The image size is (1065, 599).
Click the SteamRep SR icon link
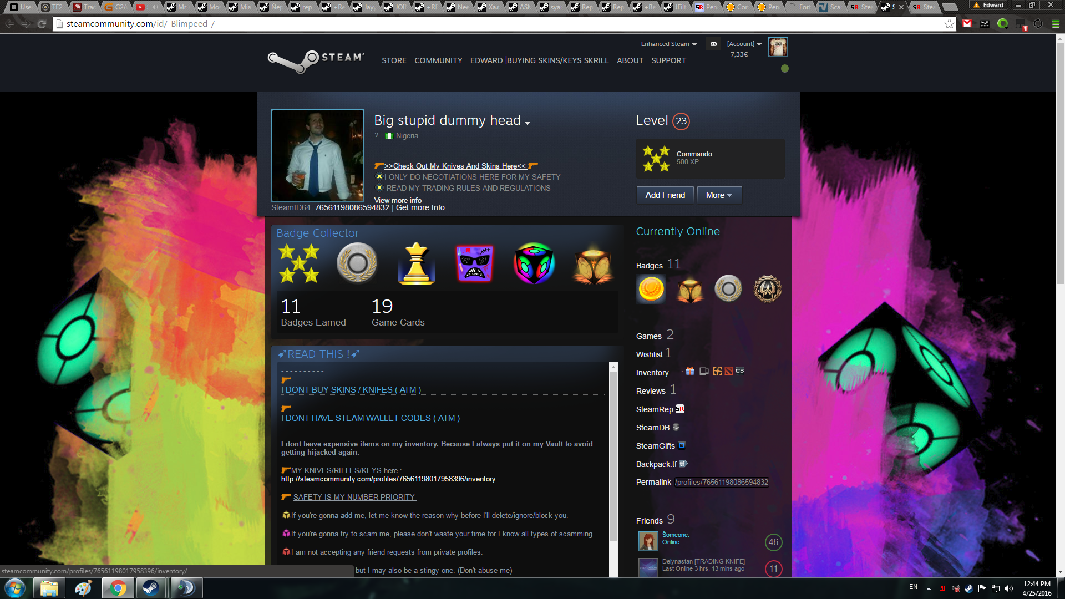pyautogui.click(x=680, y=409)
